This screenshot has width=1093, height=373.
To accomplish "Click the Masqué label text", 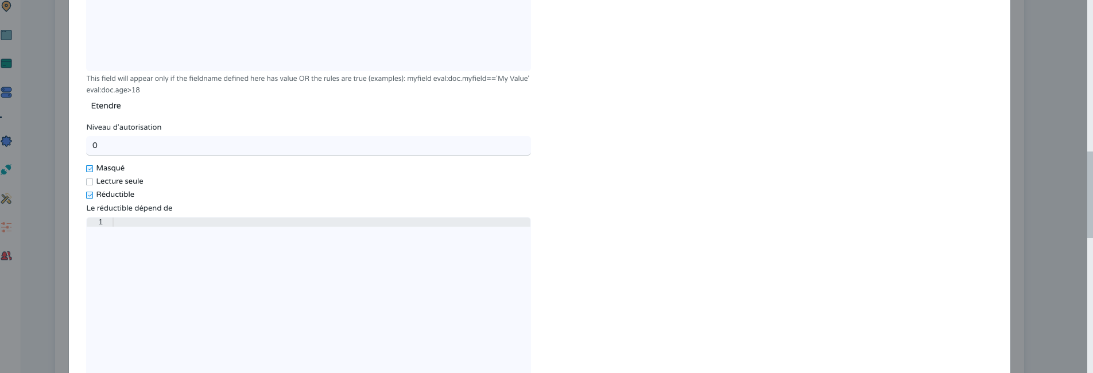I will (x=110, y=168).
